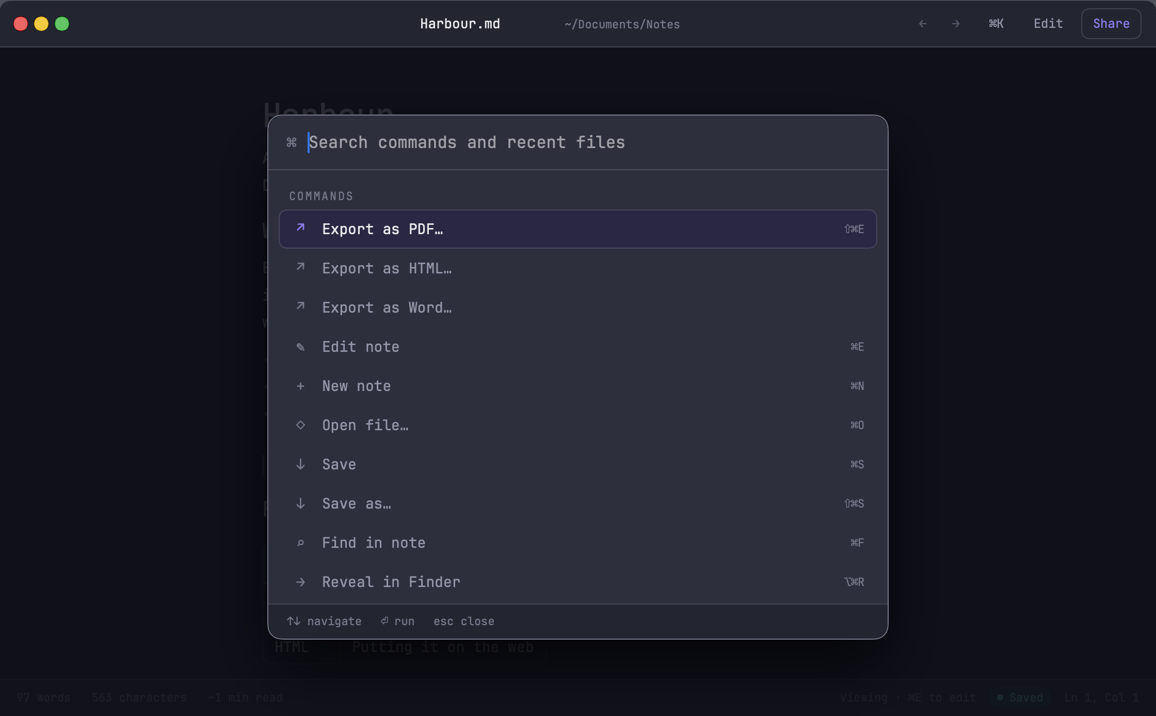Image resolution: width=1156 pixels, height=716 pixels.
Task: Choose Export as HTML… from commands
Action: tap(578, 268)
